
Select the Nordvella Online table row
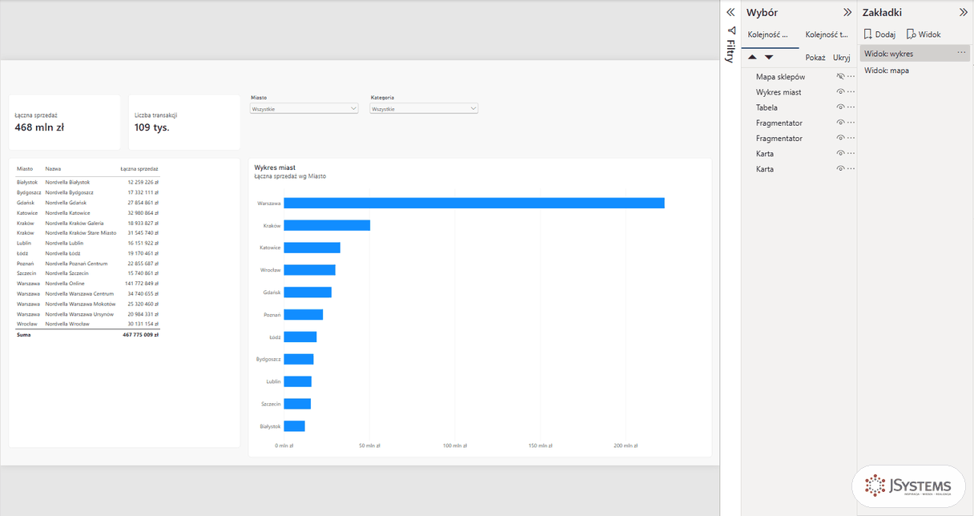coord(87,284)
